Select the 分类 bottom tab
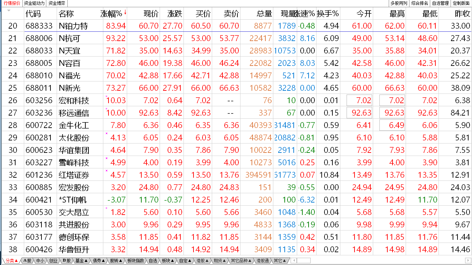The width and height of the screenshot is (472, 265). click(x=11, y=261)
